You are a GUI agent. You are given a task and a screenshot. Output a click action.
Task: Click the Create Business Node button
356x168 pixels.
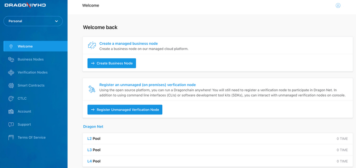[x=112, y=63]
